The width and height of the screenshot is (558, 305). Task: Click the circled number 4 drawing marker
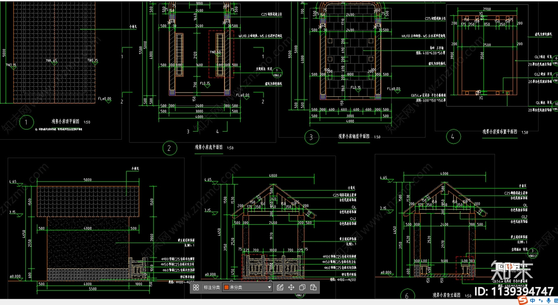[453, 136]
